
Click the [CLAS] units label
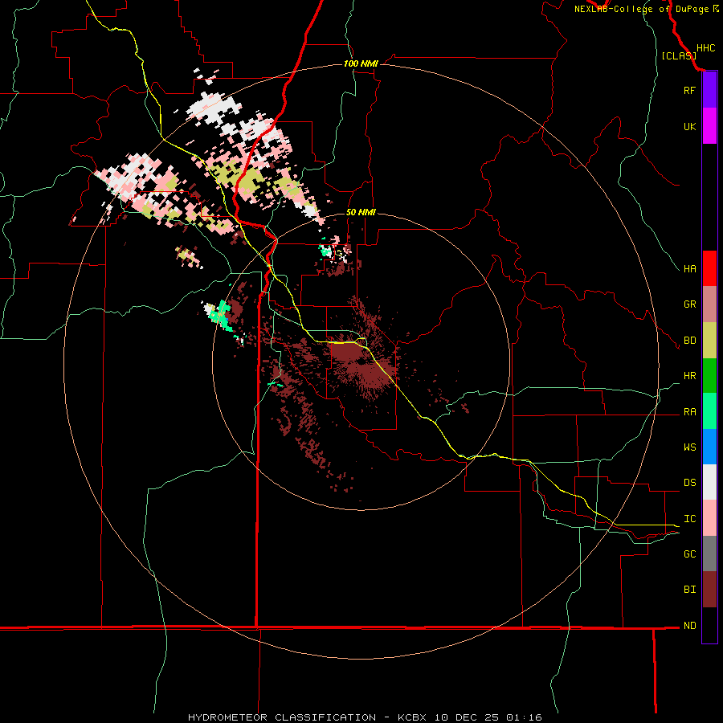[679, 55]
